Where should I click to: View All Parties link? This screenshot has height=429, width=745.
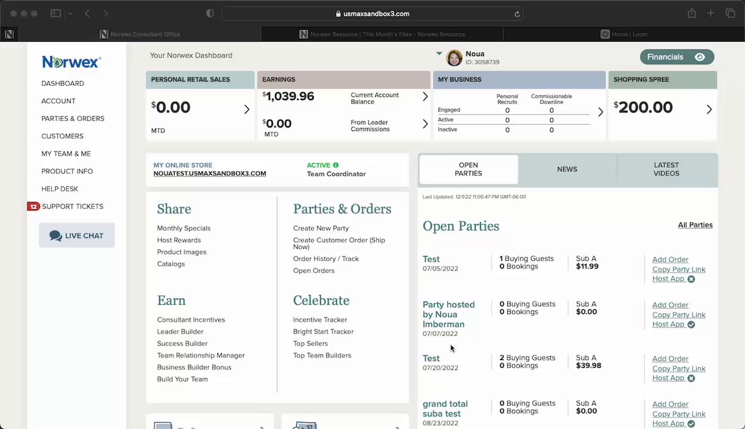(695, 225)
